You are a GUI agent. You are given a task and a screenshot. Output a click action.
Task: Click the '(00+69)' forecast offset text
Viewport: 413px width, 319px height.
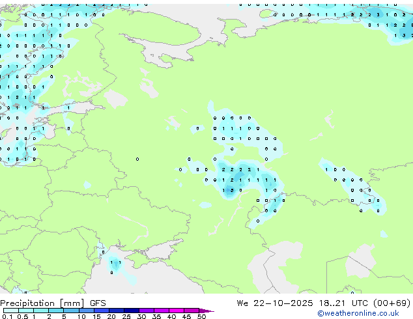click(x=392, y=303)
